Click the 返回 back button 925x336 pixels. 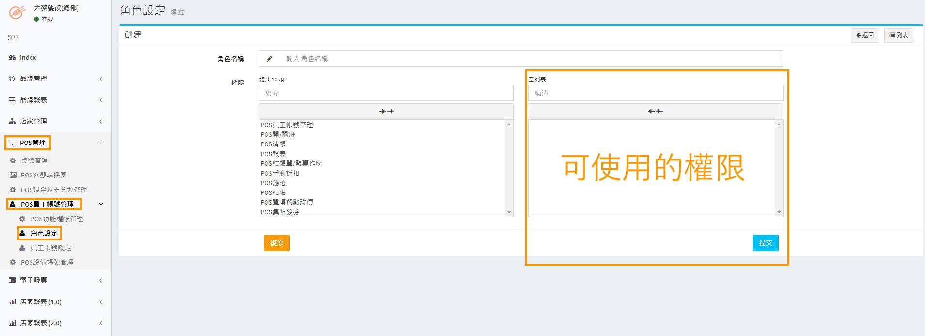864,35
